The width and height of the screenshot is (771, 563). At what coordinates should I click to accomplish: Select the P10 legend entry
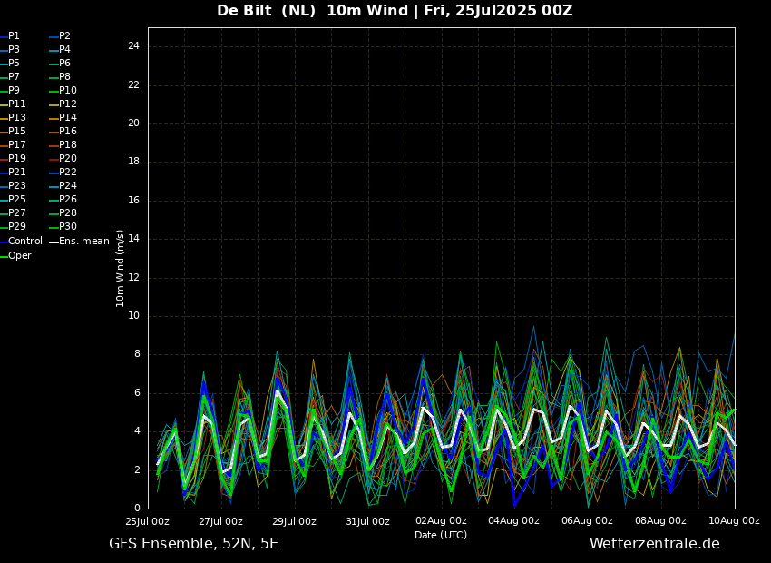click(68, 91)
